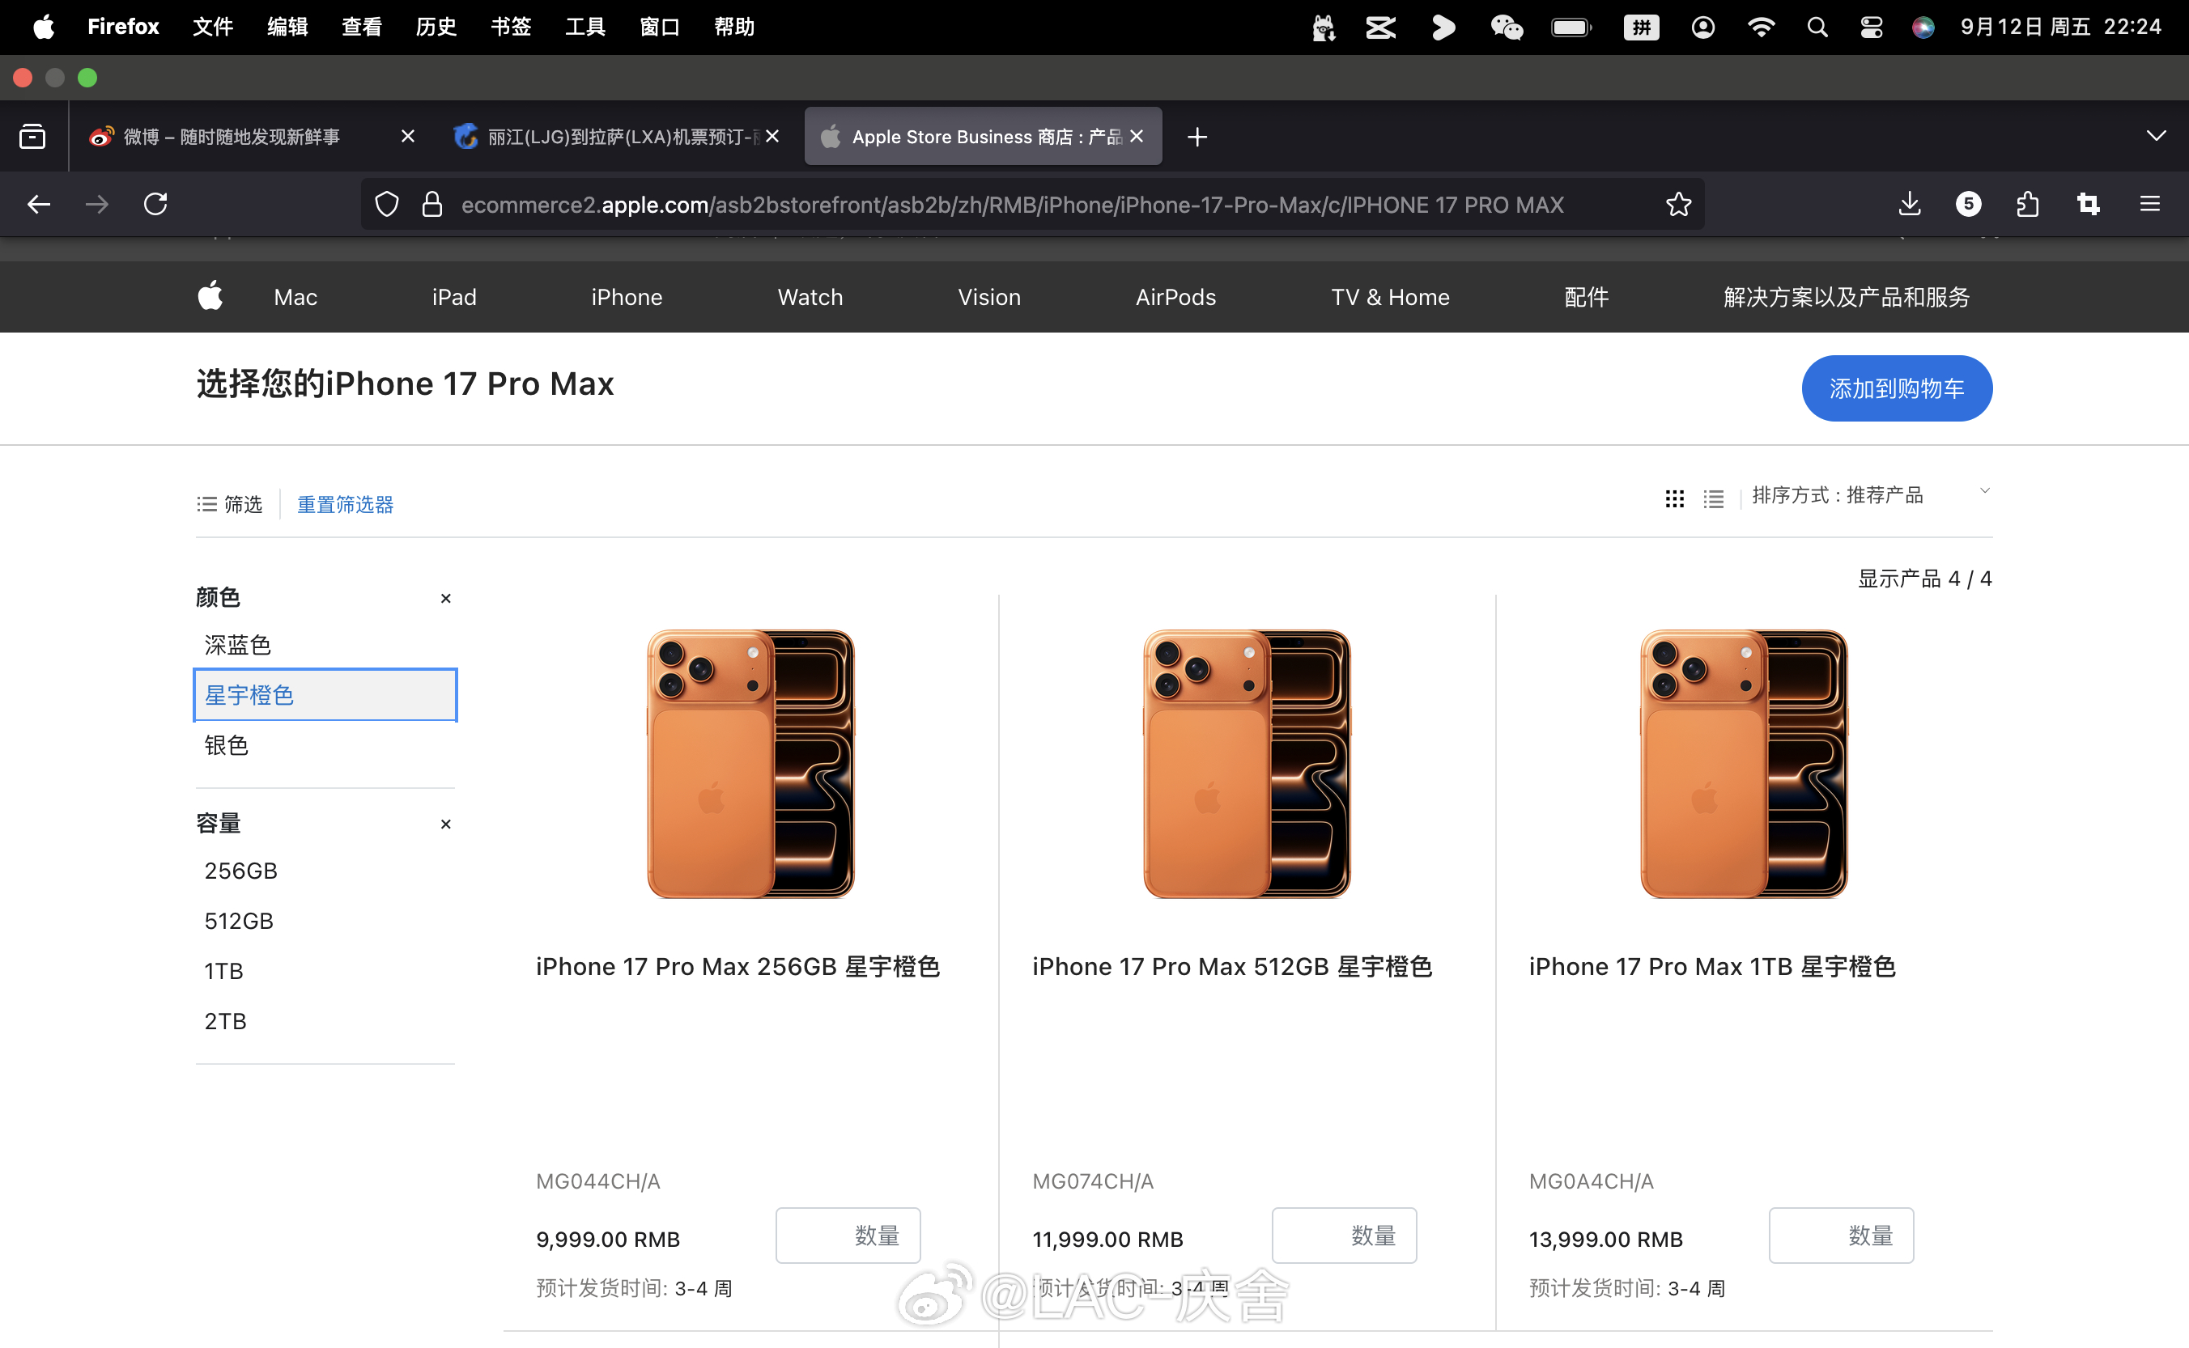Filter by 256GB capacity
Viewport: 2189px width, 1348px height.
[241, 870]
